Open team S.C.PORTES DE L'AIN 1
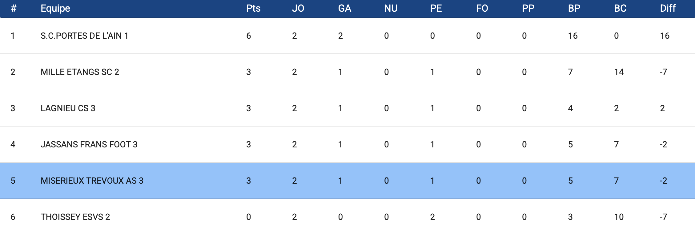 pyautogui.click(x=84, y=36)
